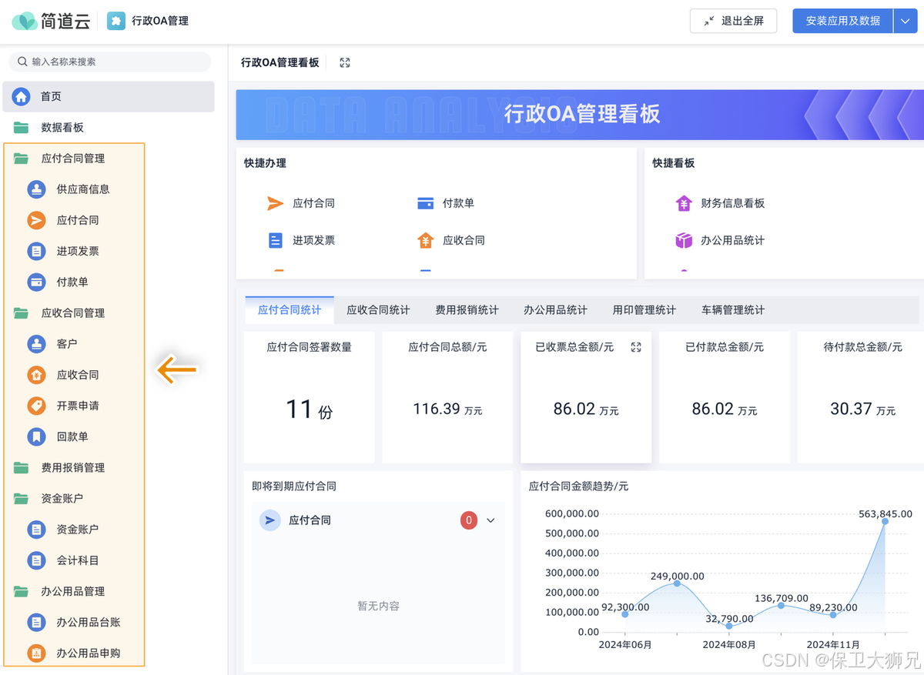Select the 进项发票 sidebar icon
This screenshot has height=675, width=924.
[36, 251]
